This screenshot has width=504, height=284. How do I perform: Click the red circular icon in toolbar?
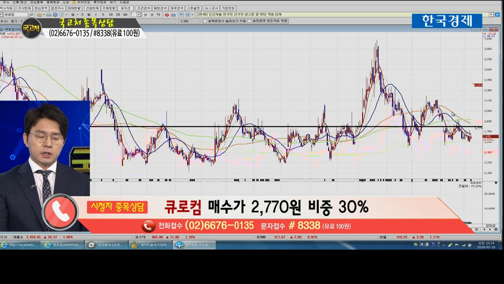click(x=167, y=15)
